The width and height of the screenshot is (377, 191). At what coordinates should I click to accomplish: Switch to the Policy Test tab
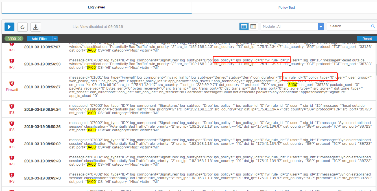[287, 8]
